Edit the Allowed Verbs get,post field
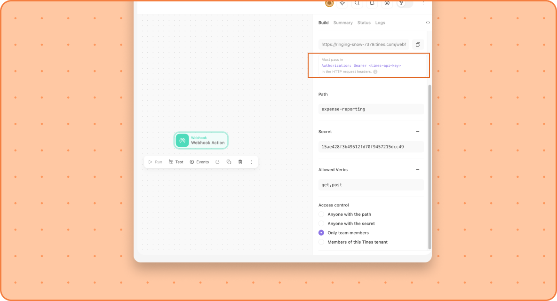Viewport: 557px width, 301px height. (x=371, y=185)
